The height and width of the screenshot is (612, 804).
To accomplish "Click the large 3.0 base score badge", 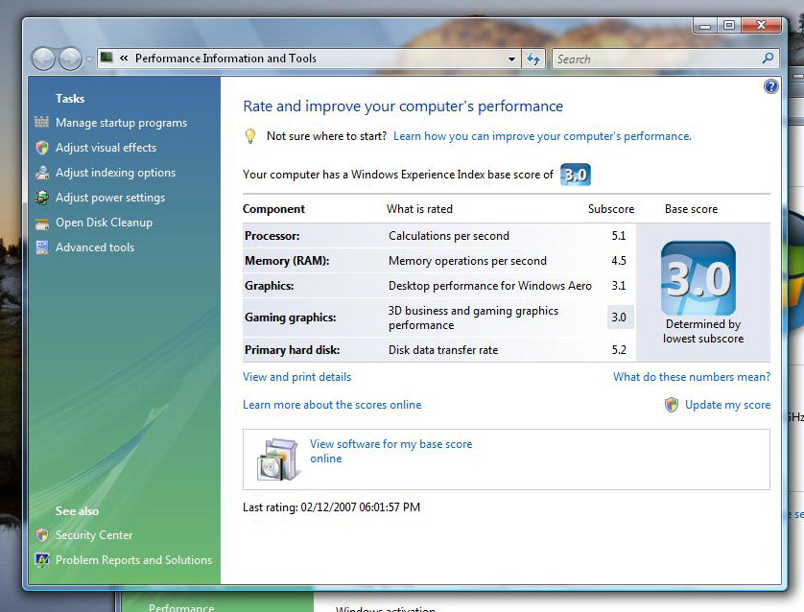I will click(698, 278).
